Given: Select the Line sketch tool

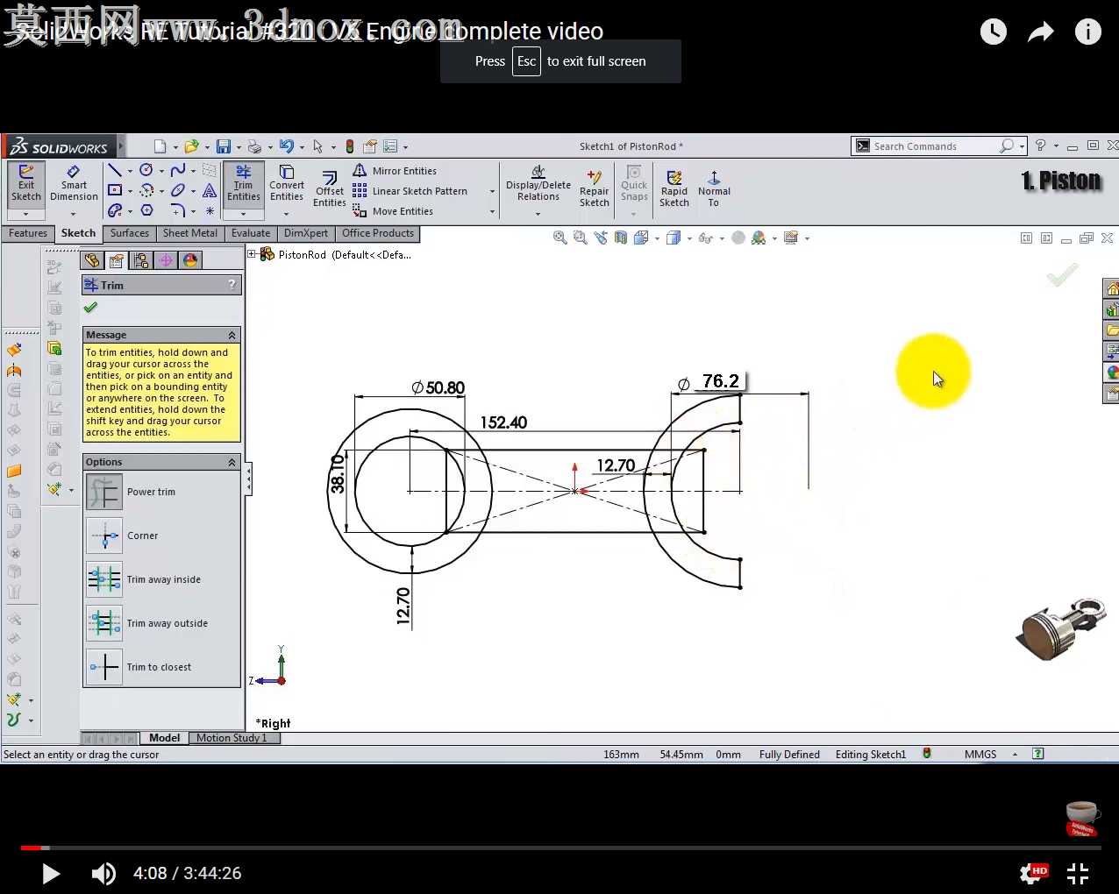Looking at the screenshot, I should point(115,170).
